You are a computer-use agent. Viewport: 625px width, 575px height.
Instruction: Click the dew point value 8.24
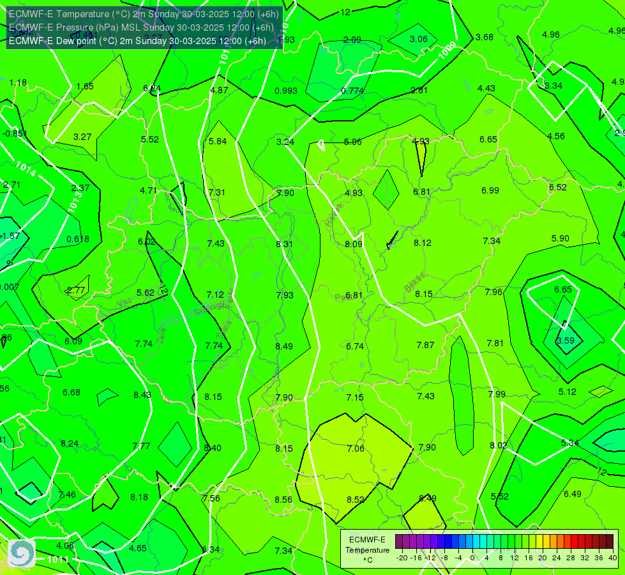point(70,443)
